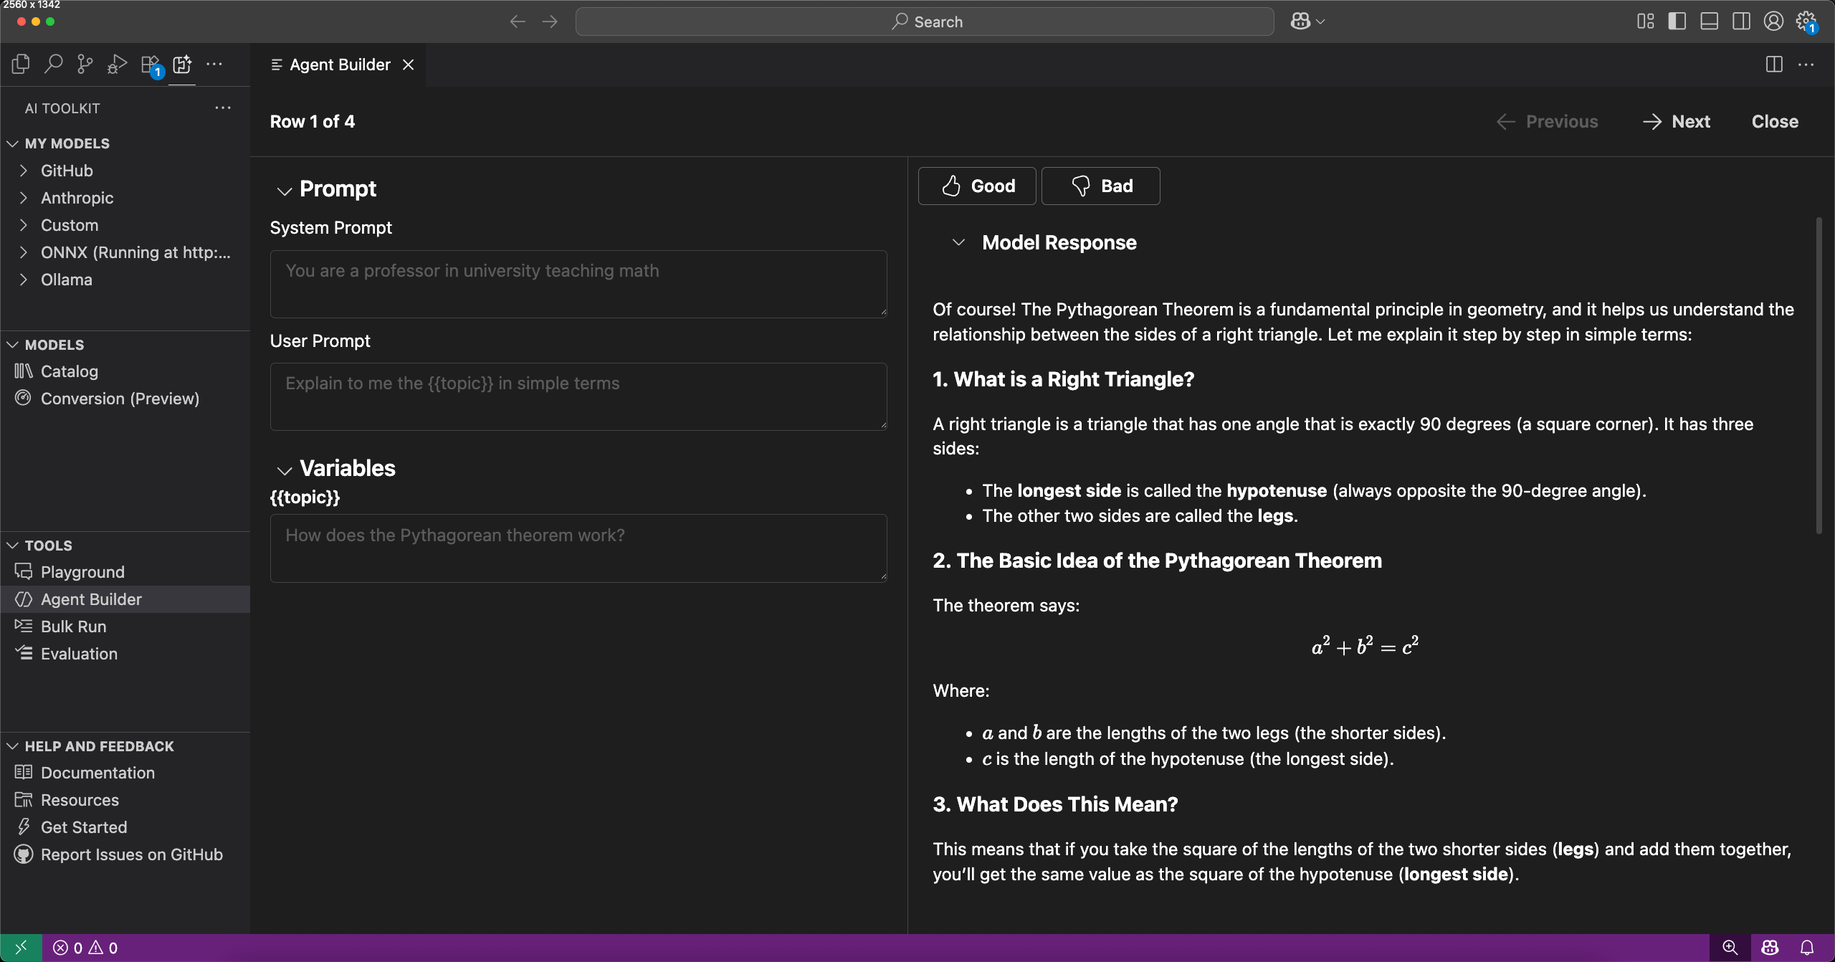Open the Model Catalog
The image size is (1835, 962).
[x=69, y=371]
